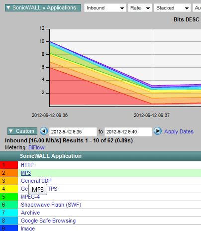
Task: Open the Shockwave Flash (SWF) link
Action: (x=51, y=205)
